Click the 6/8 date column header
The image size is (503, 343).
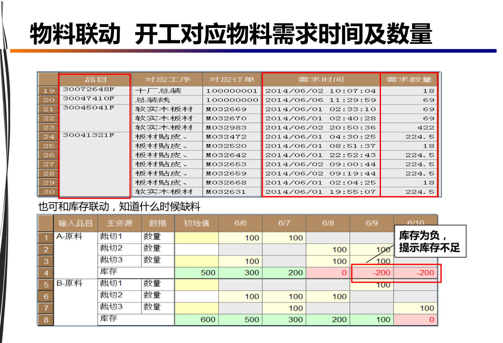pos(328,223)
